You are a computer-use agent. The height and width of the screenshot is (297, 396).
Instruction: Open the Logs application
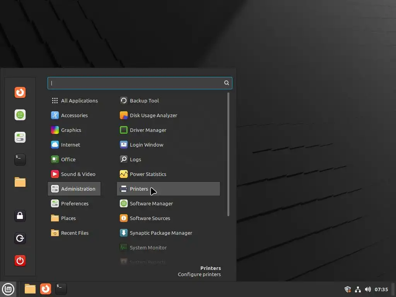coord(169,159)
